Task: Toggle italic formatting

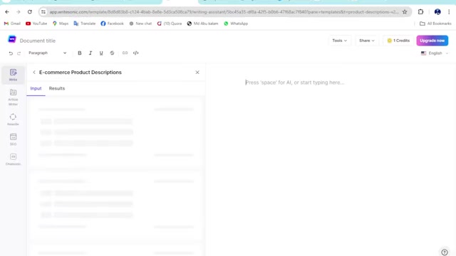Action: pos(90,53)
